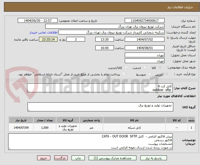Click the requester field سکینه شعبانی
Image resolution: width=200 pixels, height=165 pixels.
[112, 32]
